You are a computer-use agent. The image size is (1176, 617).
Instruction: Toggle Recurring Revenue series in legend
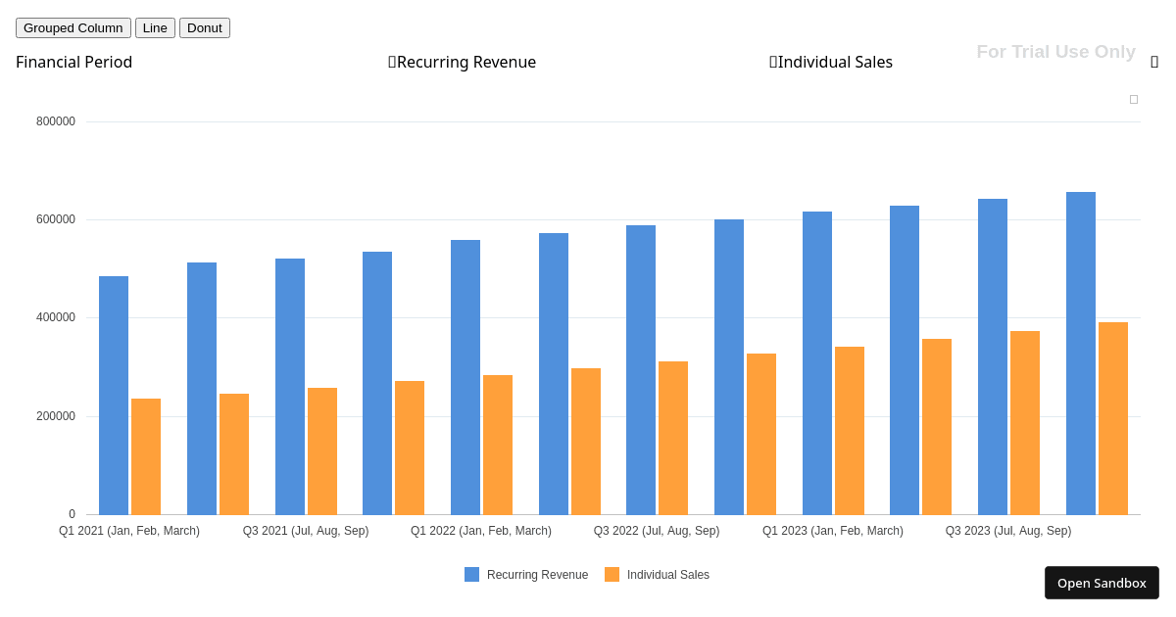click(526, 575)
